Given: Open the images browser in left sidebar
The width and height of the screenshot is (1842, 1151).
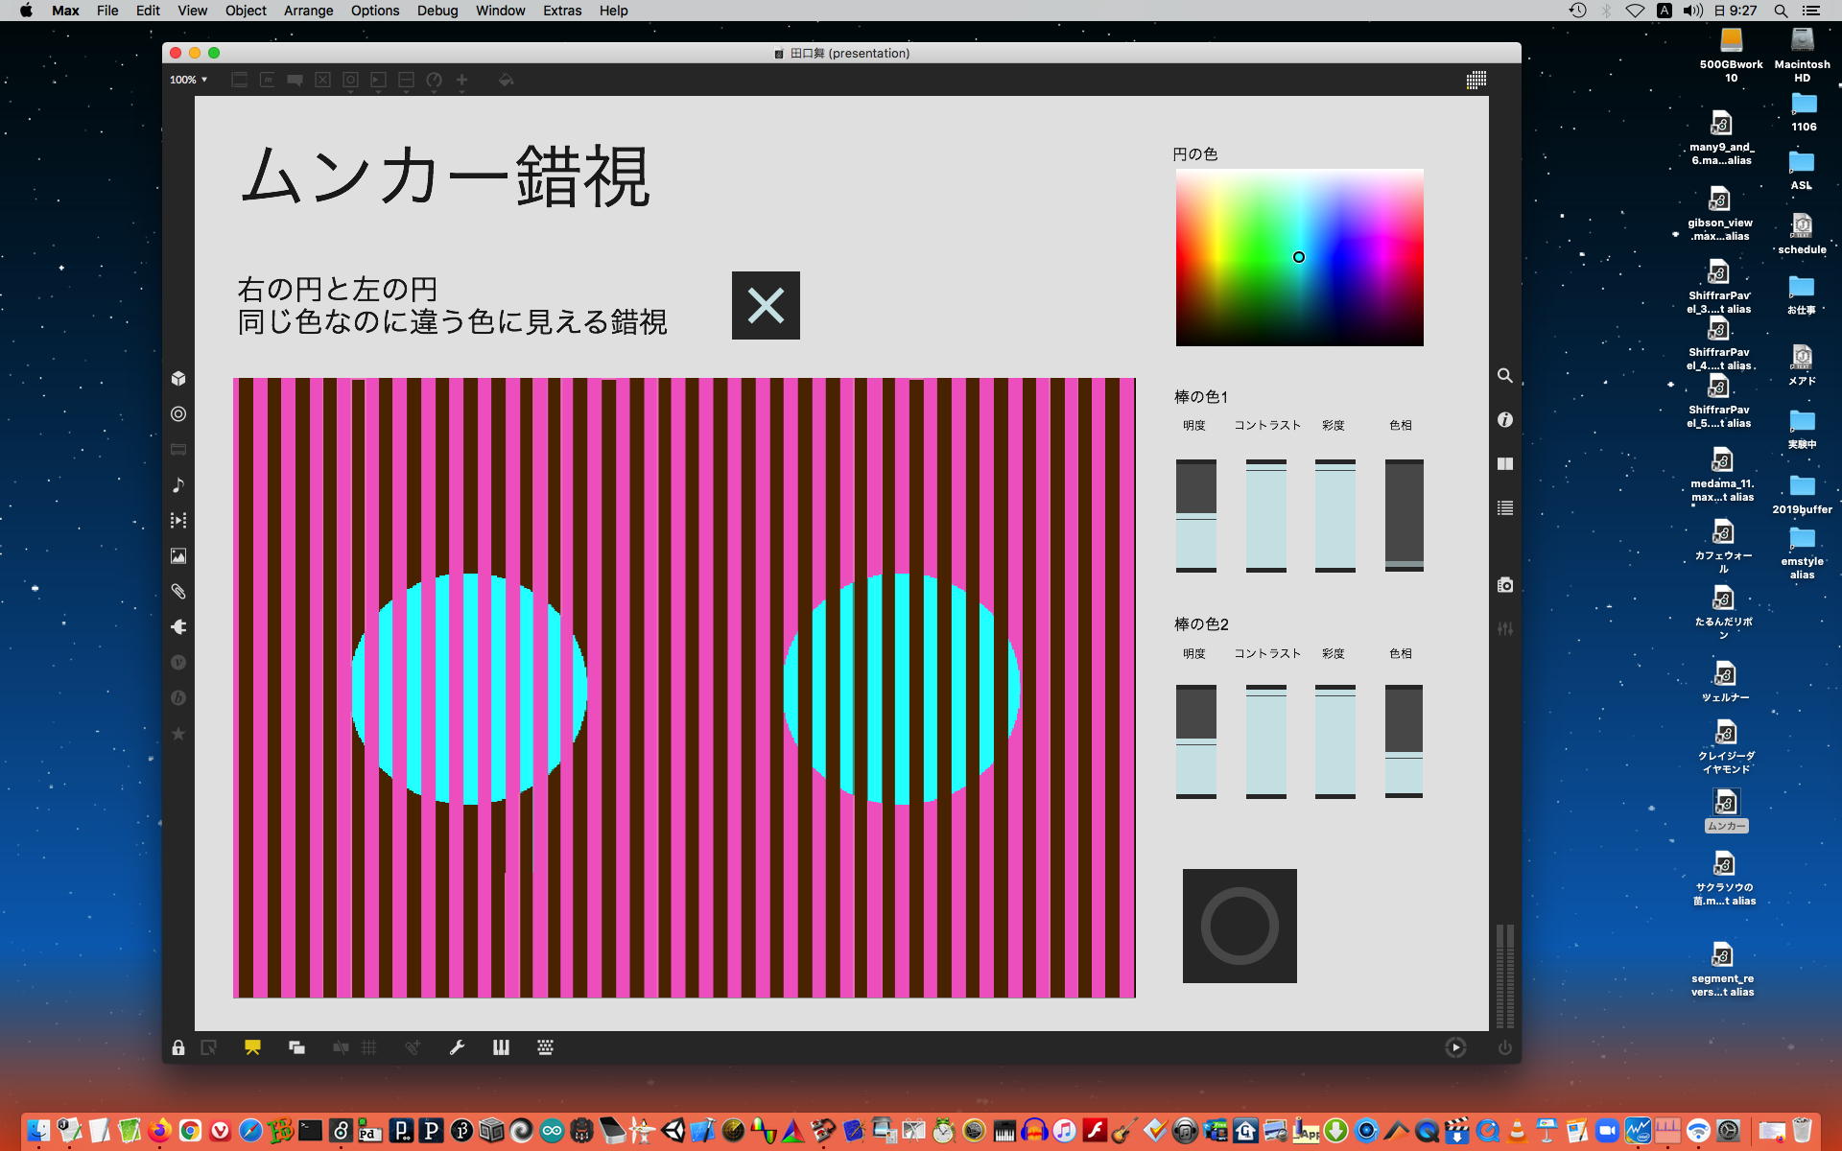Looking at the screenshot, I should [x=178, y=556].
